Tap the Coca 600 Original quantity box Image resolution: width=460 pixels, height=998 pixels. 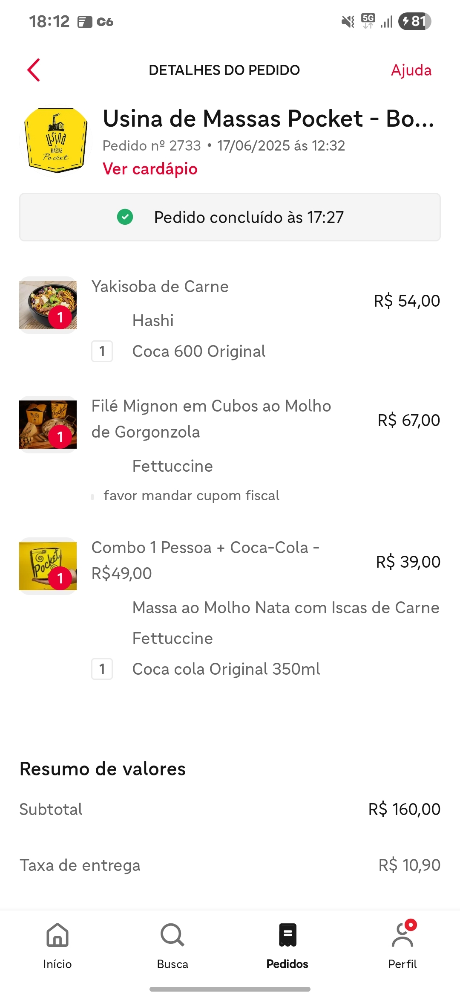pyautogui.click(x=102, y=351)
